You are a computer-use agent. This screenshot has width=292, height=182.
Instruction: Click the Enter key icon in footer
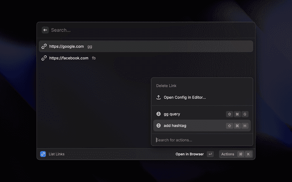(x=210, y=154)
